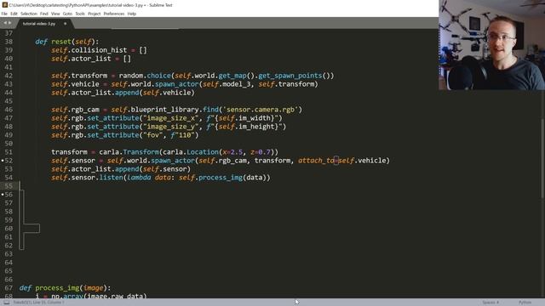
Task: Click 'model_3' on line 43
Action: (237, 84)
